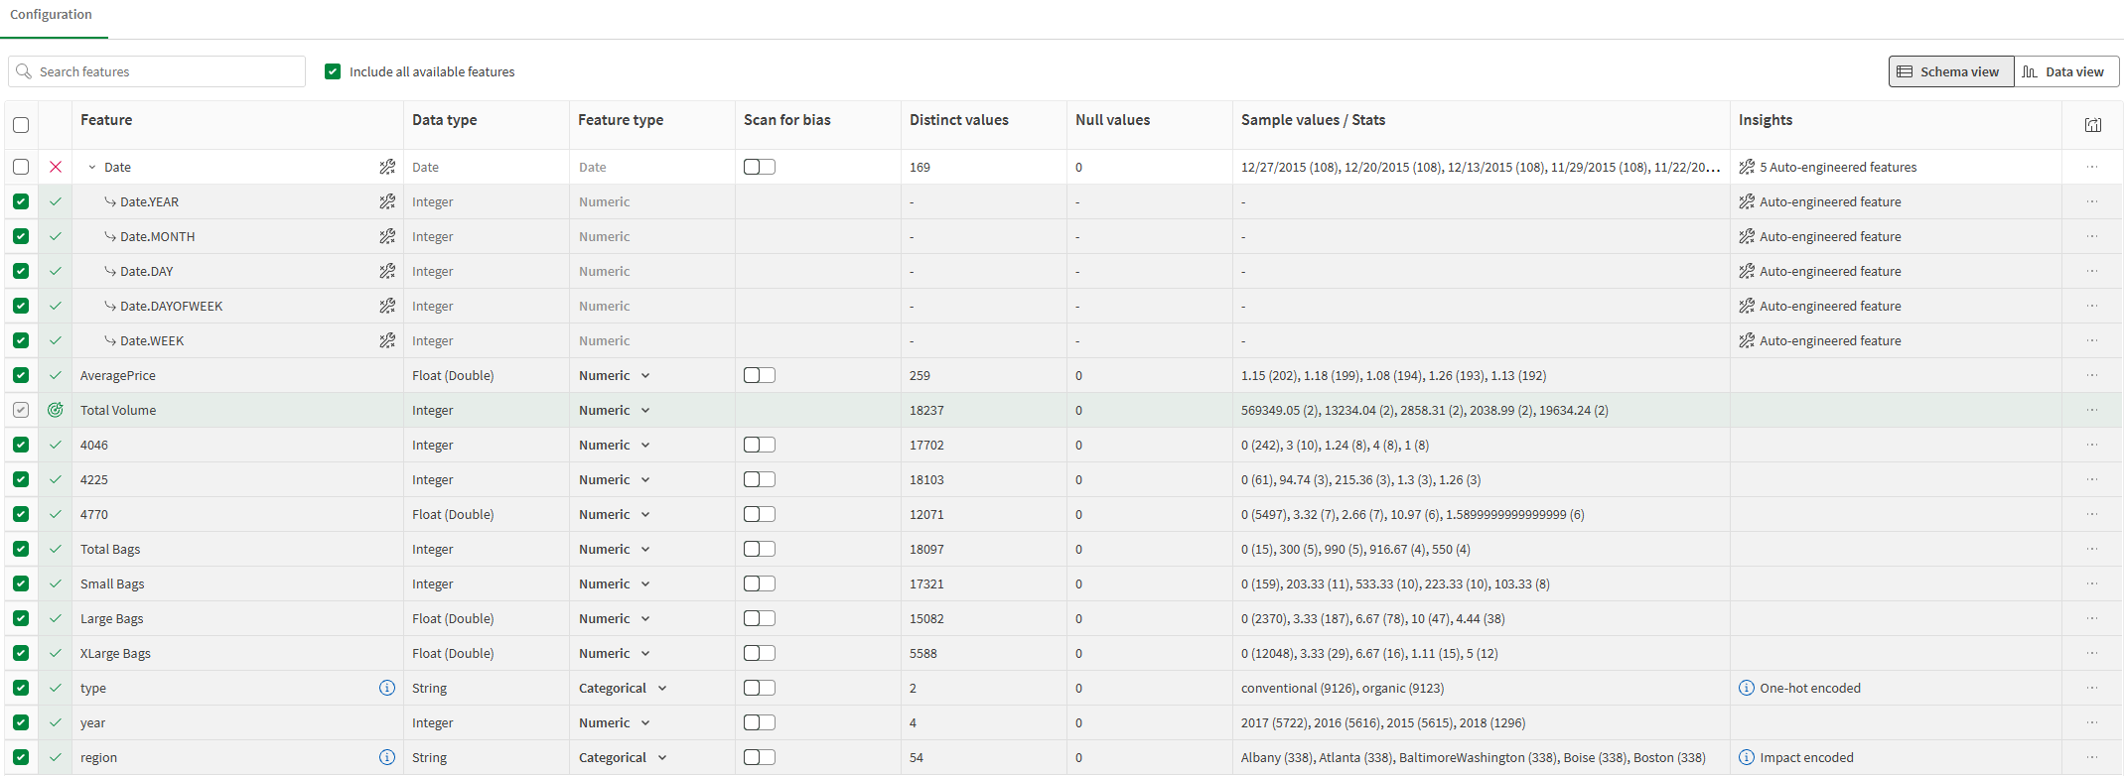Click the auto-engineered wand icon in Date row
This screenshot has height=776, width=2124.
click(387, 167)
